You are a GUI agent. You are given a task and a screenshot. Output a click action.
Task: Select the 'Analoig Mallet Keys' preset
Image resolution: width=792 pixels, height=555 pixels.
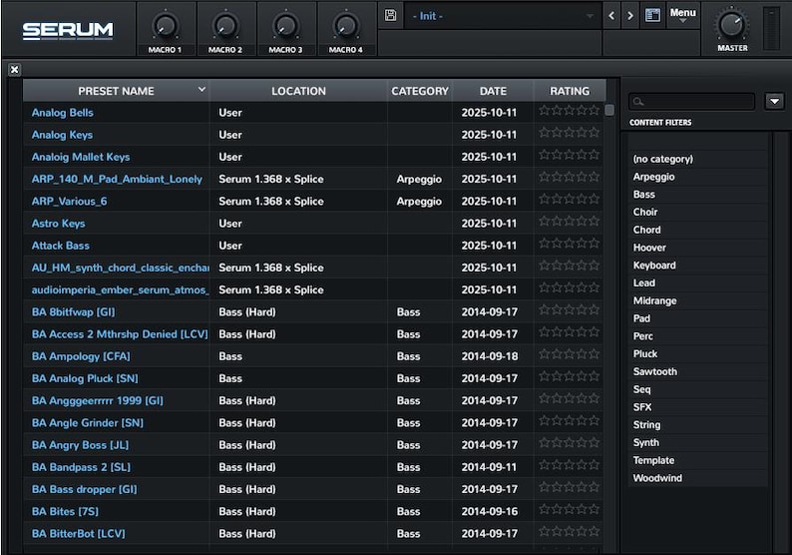[81, 157]
